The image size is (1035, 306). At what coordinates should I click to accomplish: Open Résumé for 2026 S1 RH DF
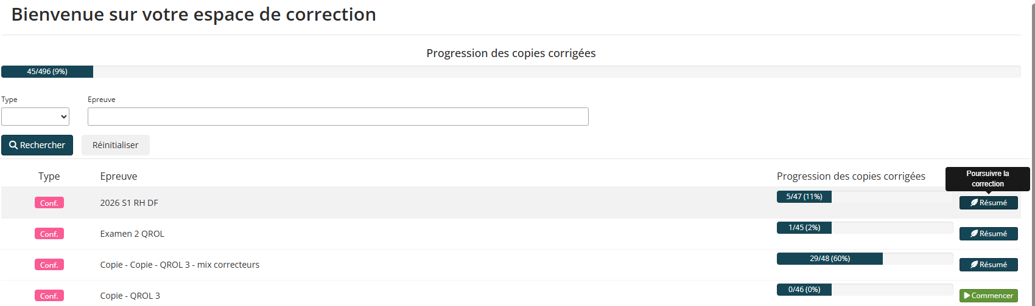tap(988, 203)
